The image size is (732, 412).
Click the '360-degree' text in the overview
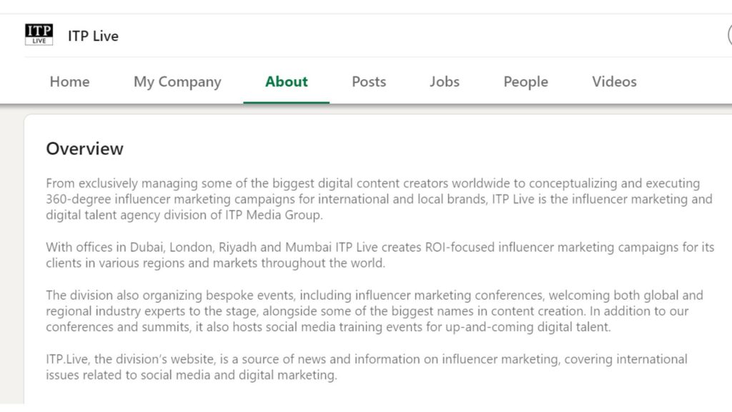[77, 199]
